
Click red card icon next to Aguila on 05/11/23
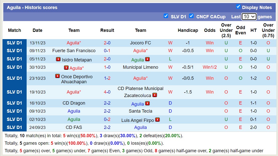(147, 59)
